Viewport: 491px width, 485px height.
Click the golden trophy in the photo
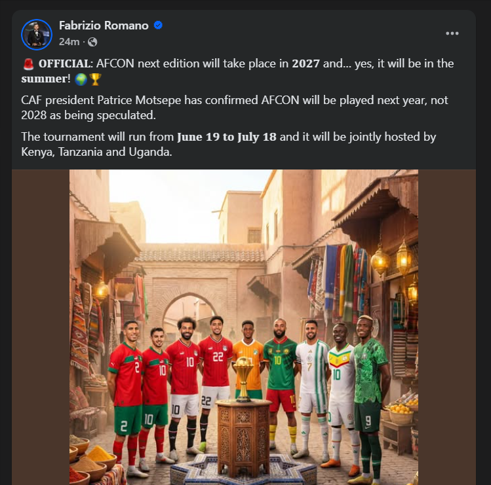[x=243, y=378]
